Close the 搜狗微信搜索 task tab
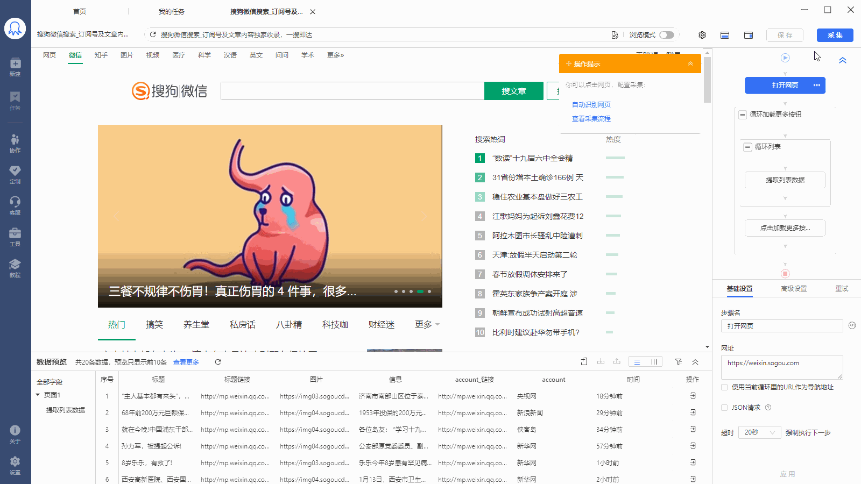Viewport: 861px width, 484px height. pos(313,11)
